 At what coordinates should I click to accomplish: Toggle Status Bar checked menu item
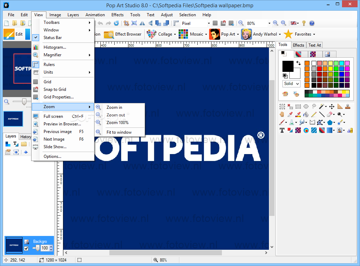tap(63, 37)
